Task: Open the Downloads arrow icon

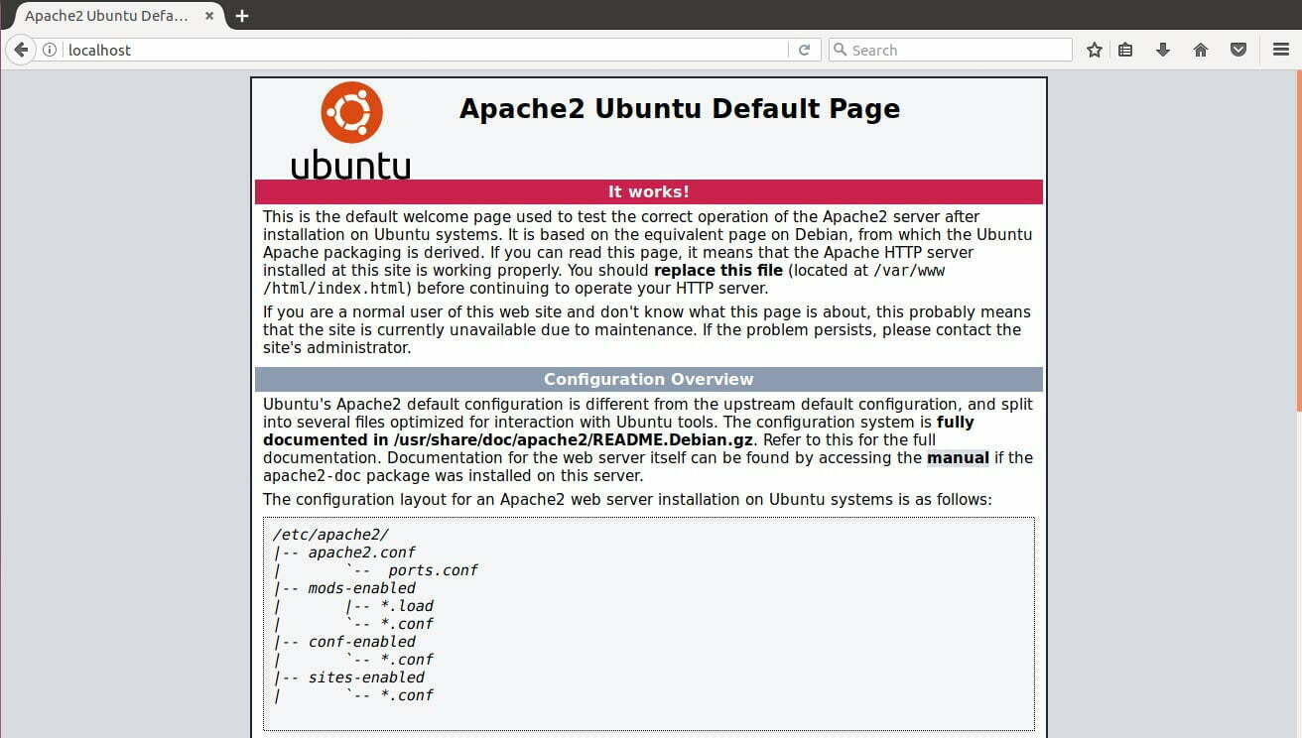Action: [x=1163, y=50]
